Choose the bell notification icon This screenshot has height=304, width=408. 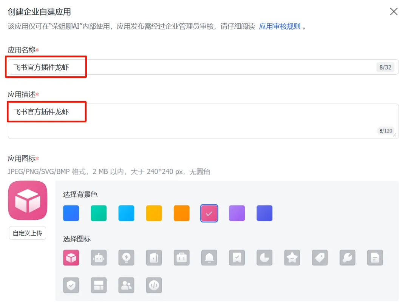(x=209, y=258)
